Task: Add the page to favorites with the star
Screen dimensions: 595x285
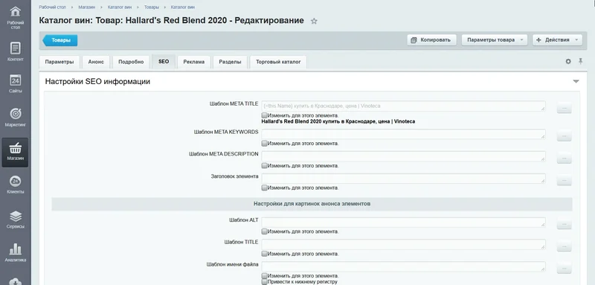Action: point(314,22)
